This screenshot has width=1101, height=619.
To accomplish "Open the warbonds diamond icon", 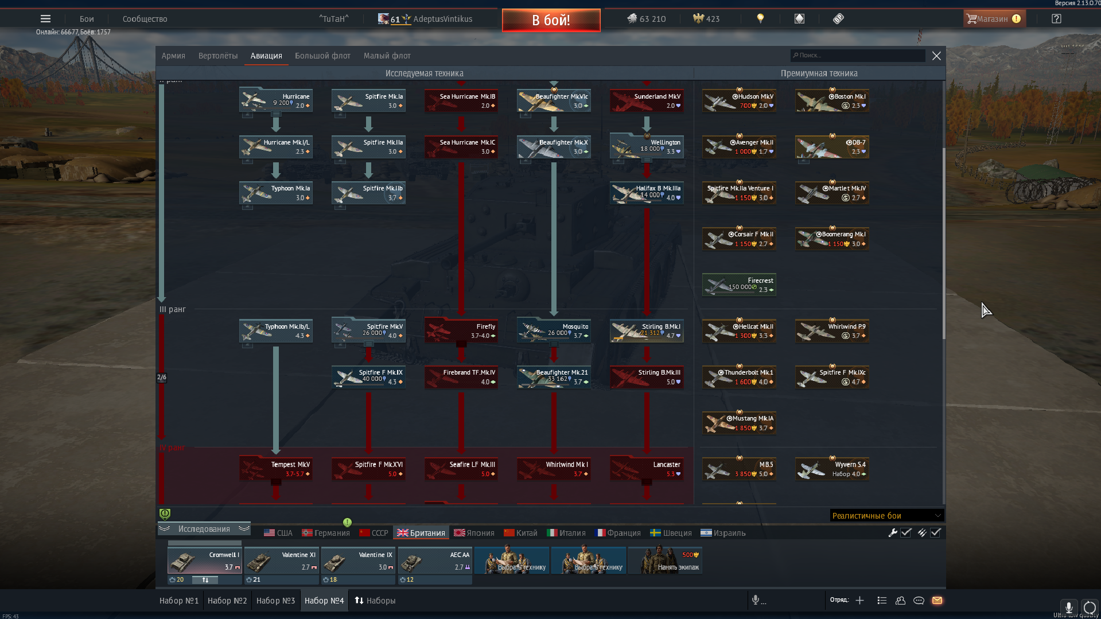I will [x=799, y=19].
